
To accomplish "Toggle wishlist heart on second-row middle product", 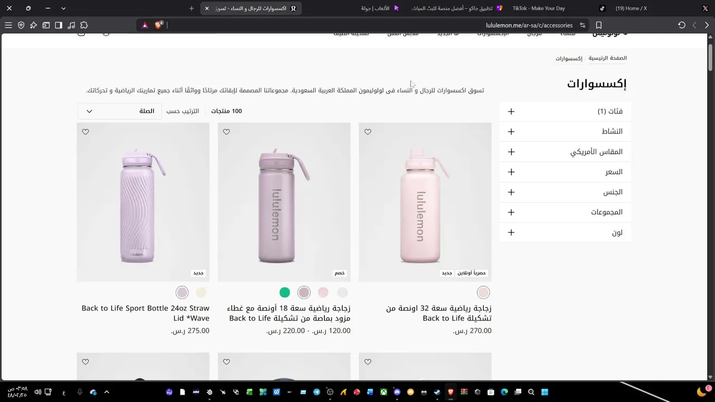I will (x=226, y=362).
